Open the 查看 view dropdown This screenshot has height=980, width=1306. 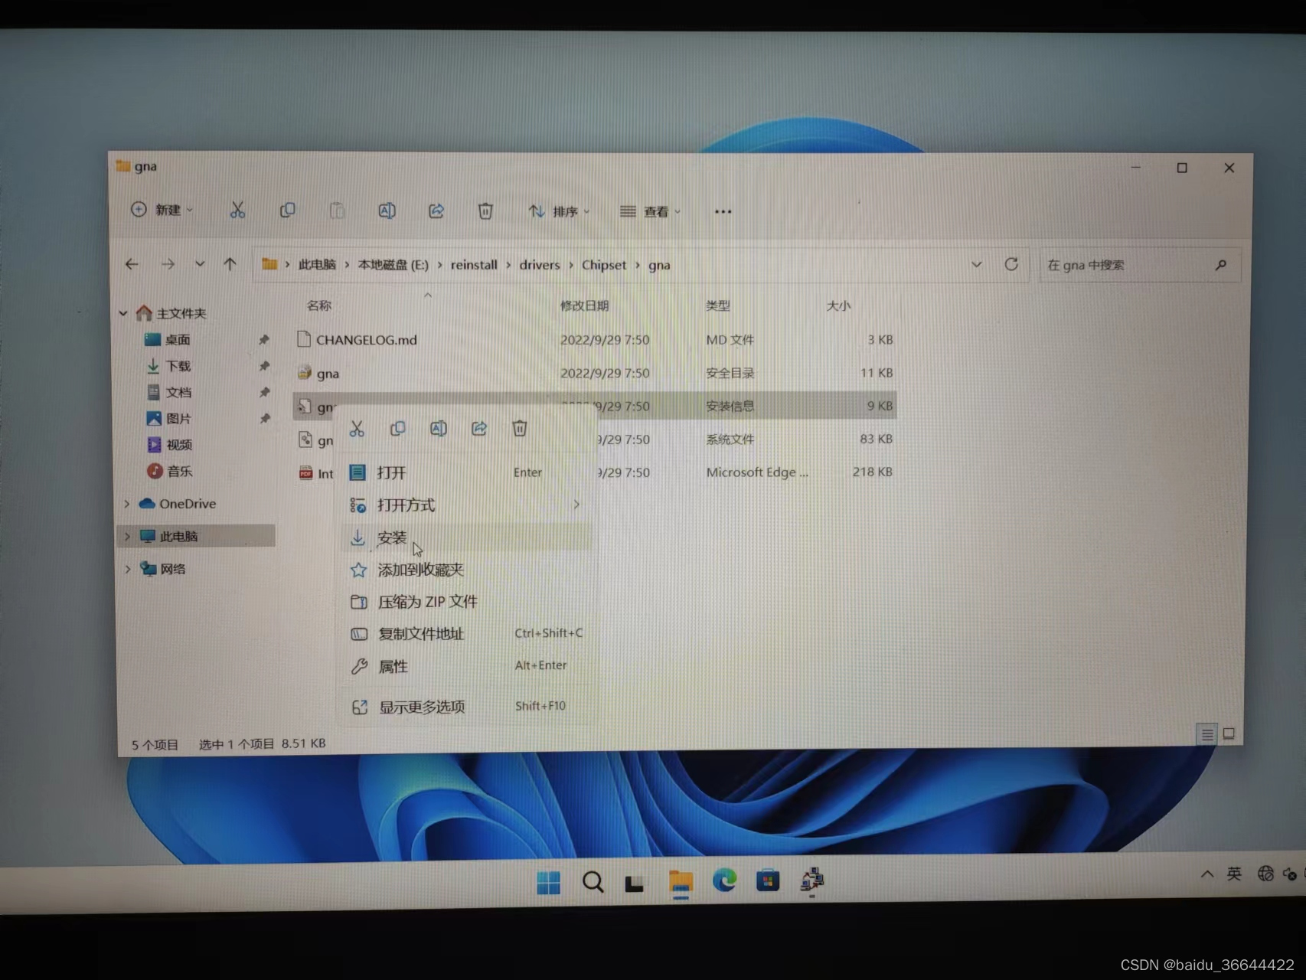650,211
